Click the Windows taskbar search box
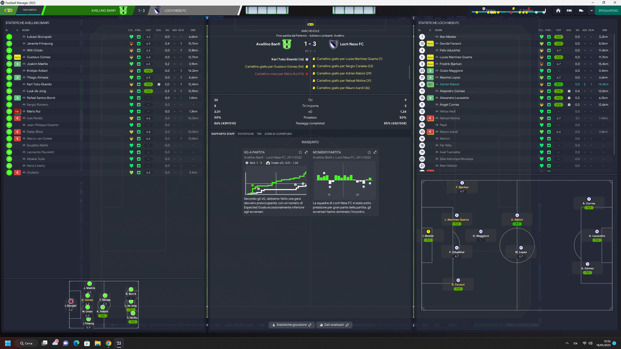This screenshot has width=621, height=349. coord(27,343)
